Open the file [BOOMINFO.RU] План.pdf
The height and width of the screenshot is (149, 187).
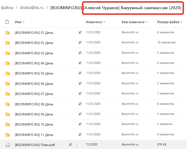click(35, 145)
